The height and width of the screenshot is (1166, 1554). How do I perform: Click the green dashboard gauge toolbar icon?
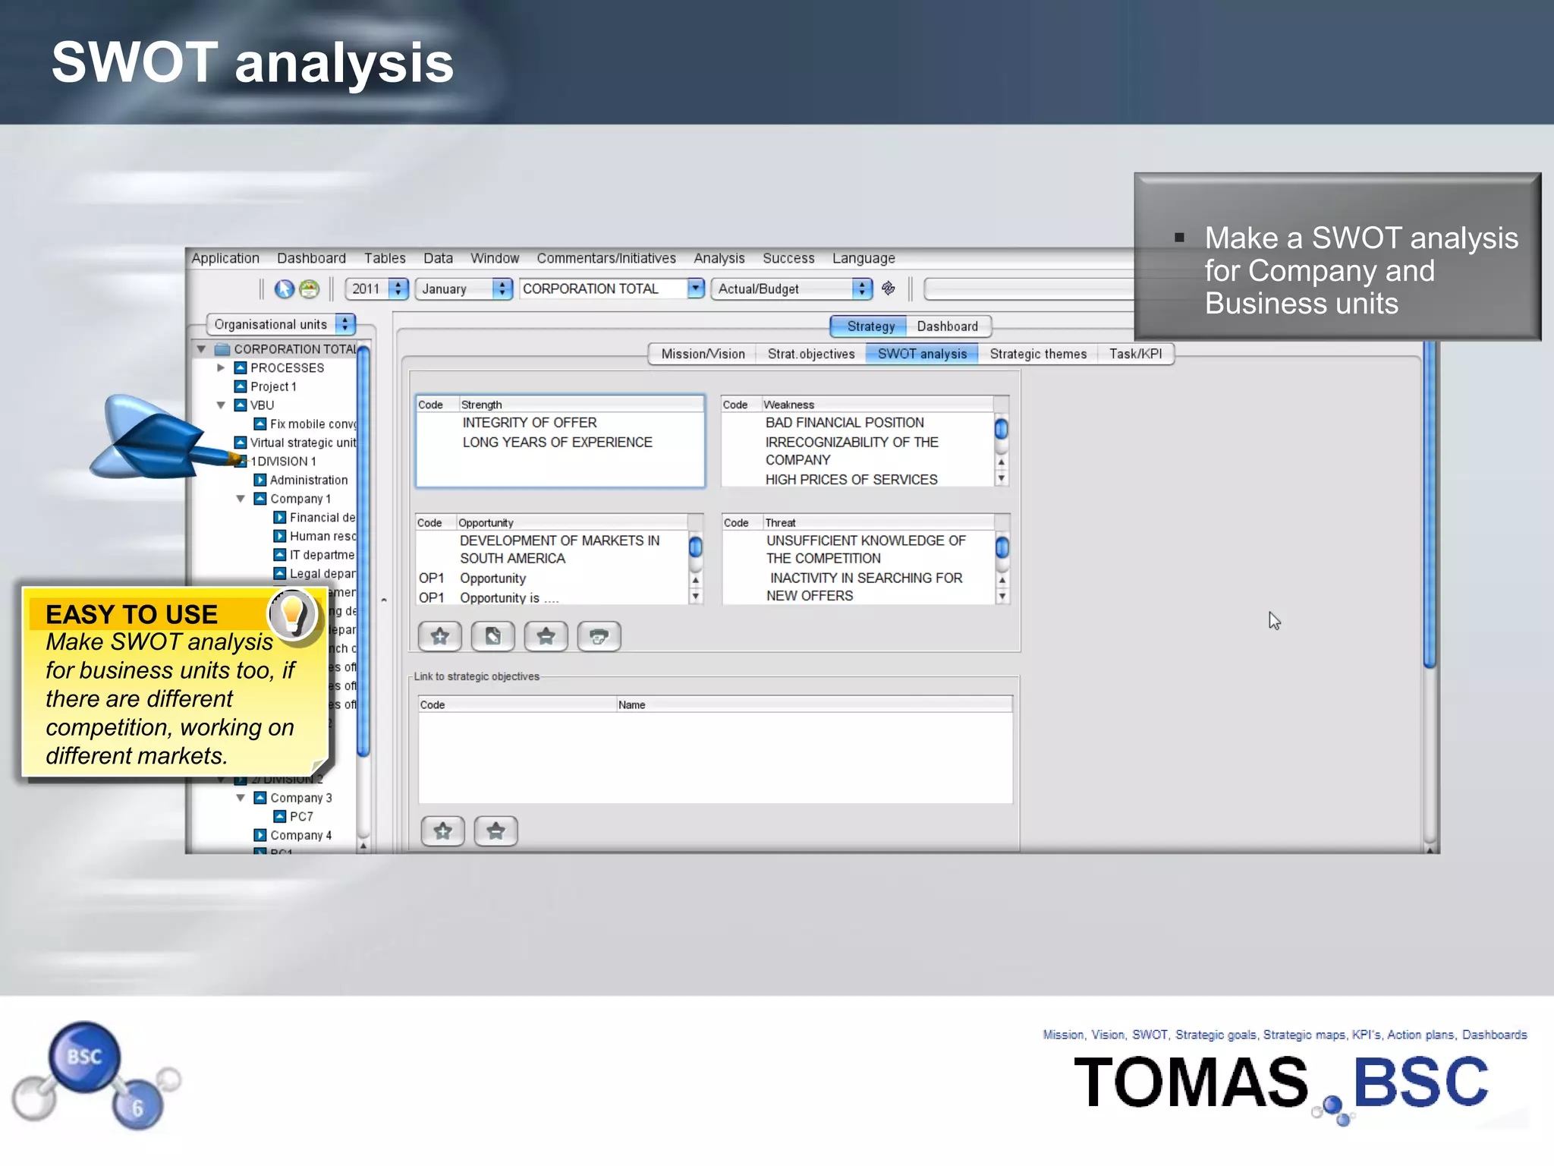(309, 288)
